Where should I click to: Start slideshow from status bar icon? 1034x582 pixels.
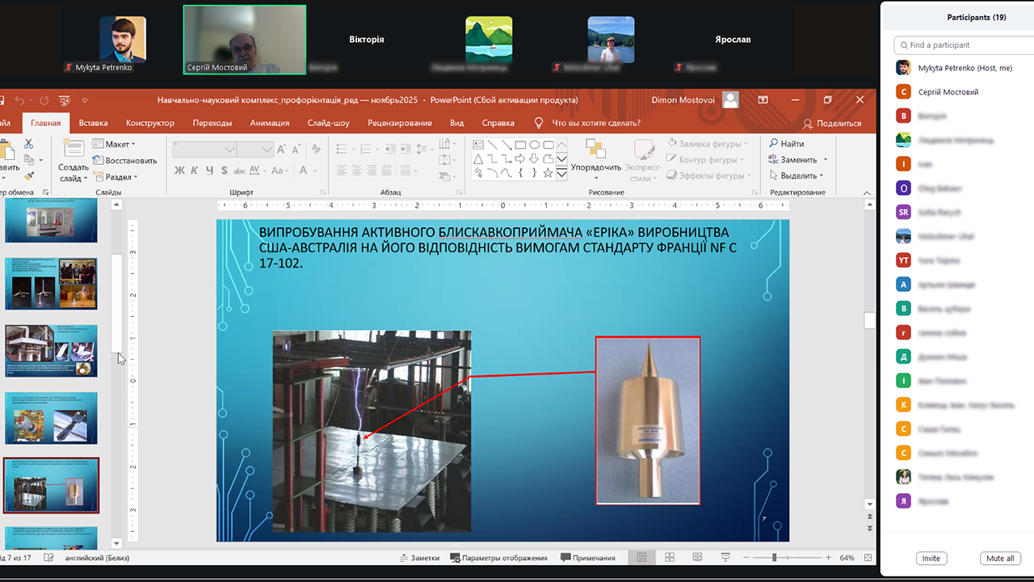coord(726,558)
